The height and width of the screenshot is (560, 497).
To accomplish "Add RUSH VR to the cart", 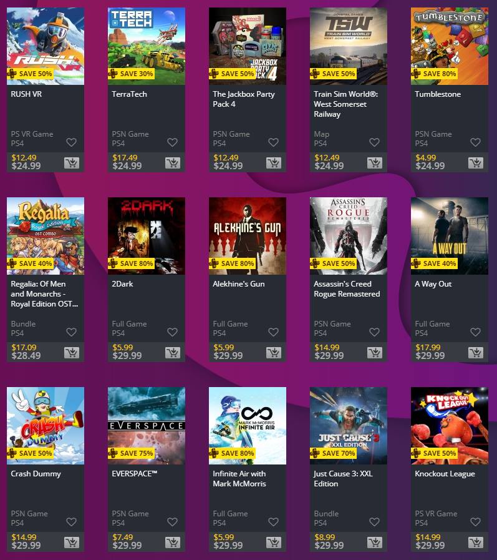I will point(72,163).
